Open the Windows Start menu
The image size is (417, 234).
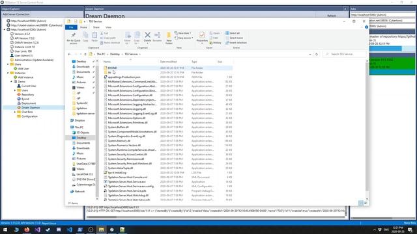[x=5, y=229]
